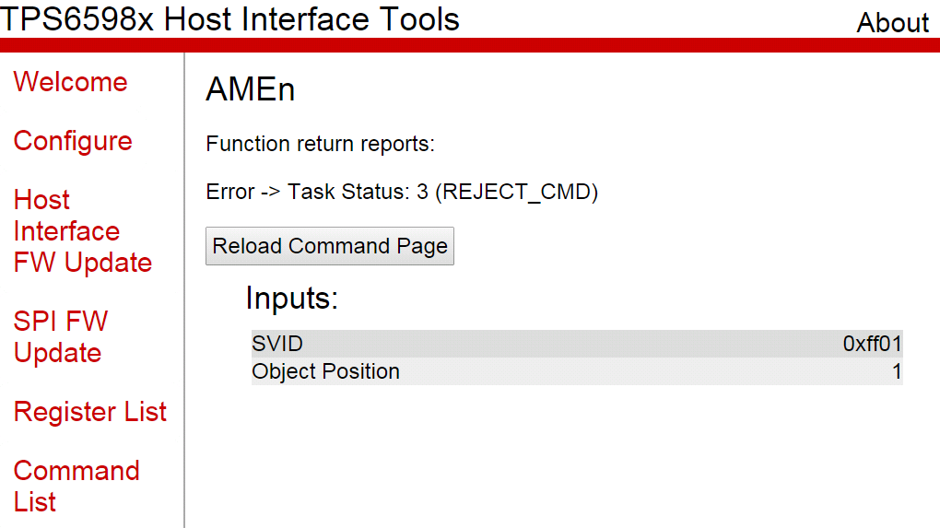Click the SVID label in Inputs table

click(277, 344)
